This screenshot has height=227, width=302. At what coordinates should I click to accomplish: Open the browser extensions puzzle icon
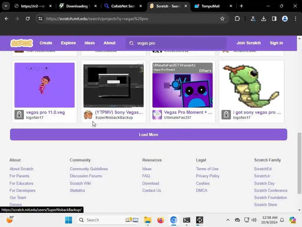click(237, 19)
